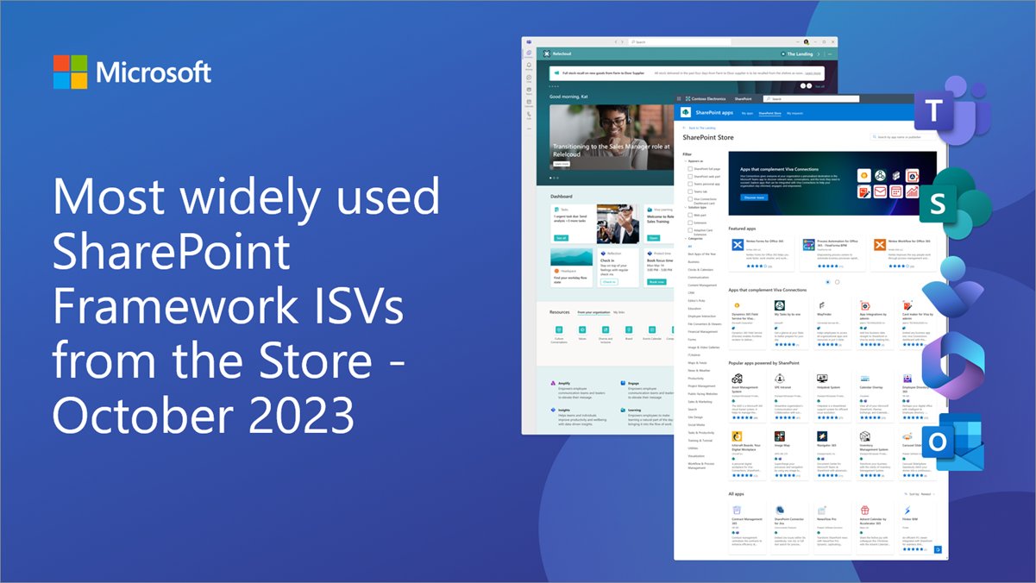Open the SPE Intranet app icon

click(x=779, y=377)
